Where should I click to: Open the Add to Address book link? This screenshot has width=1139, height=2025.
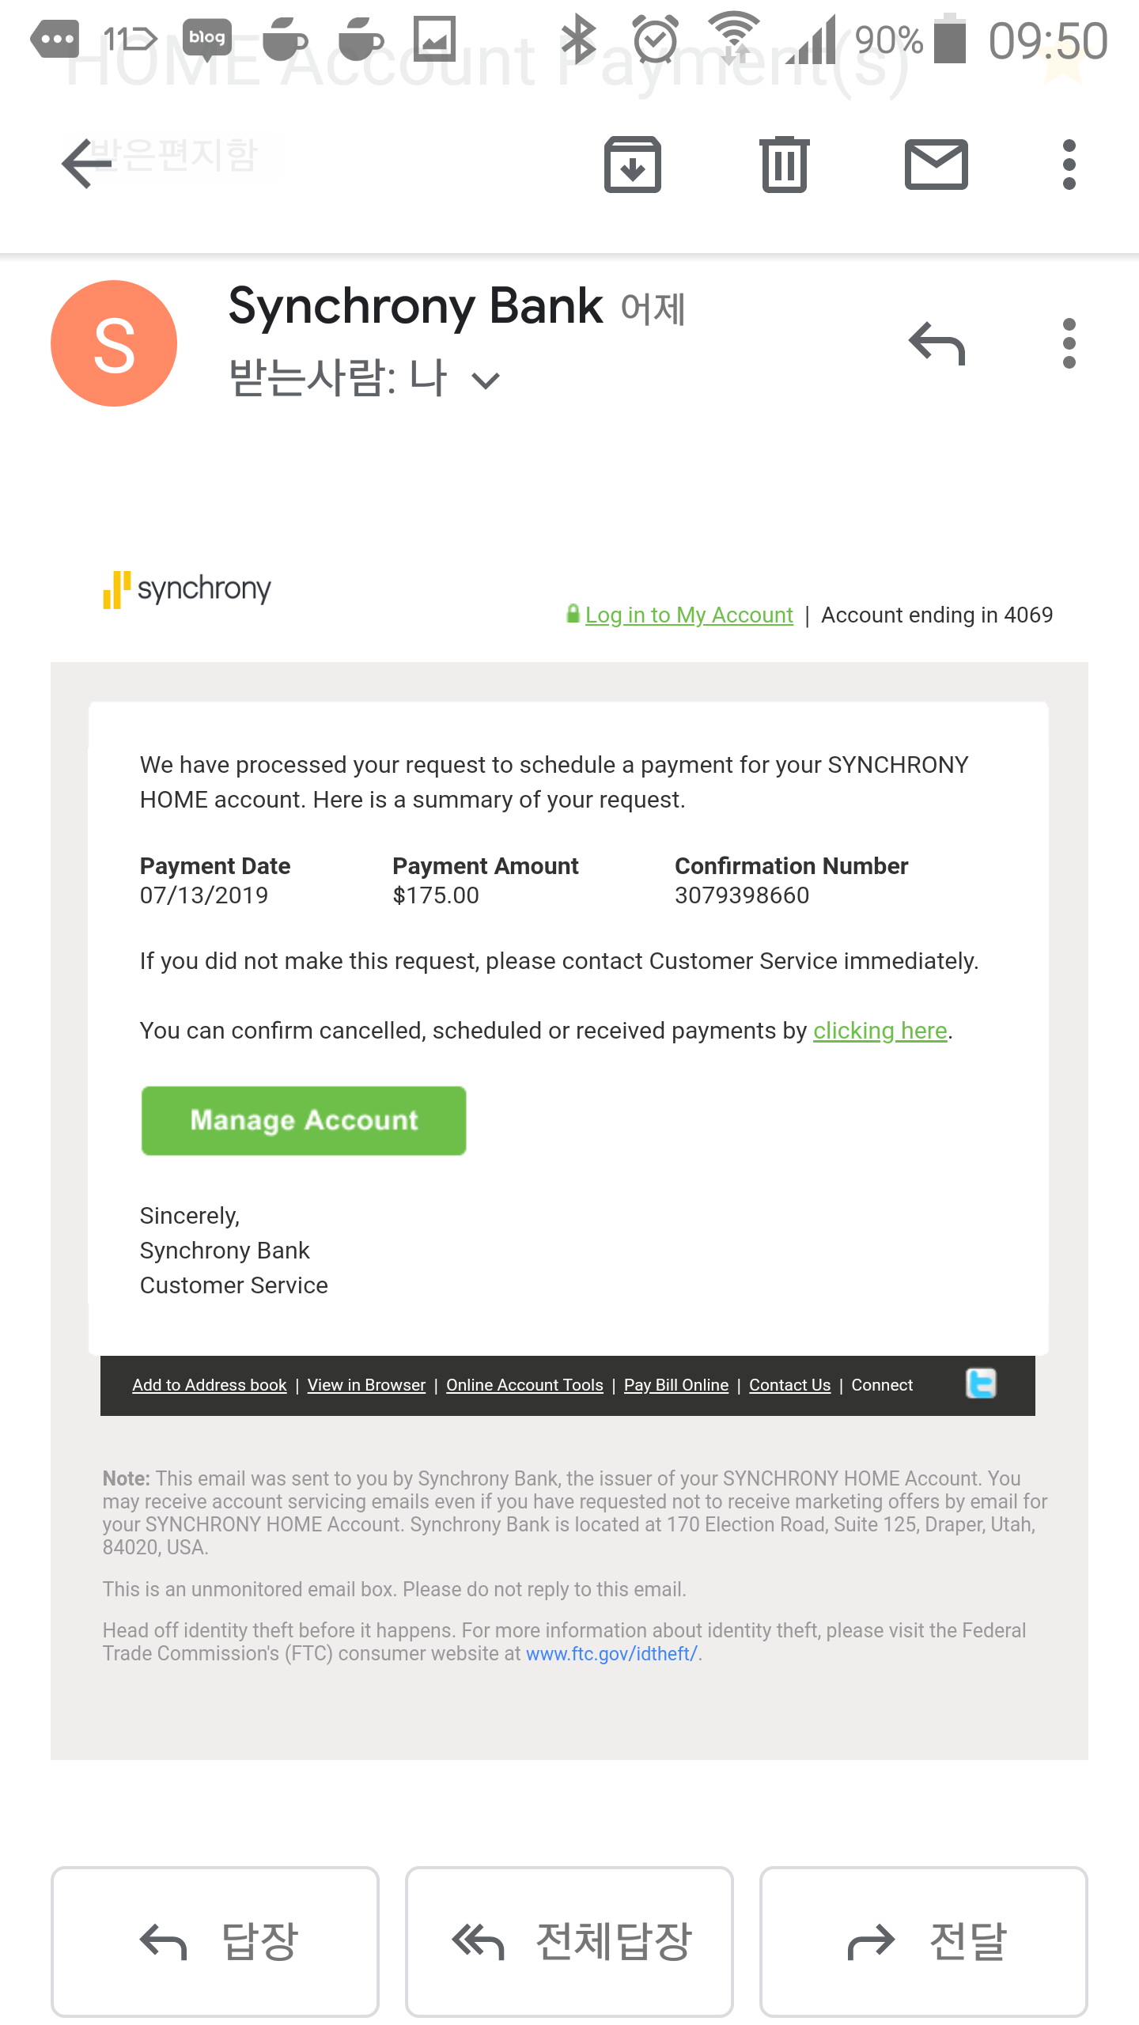click(209, 1385)
